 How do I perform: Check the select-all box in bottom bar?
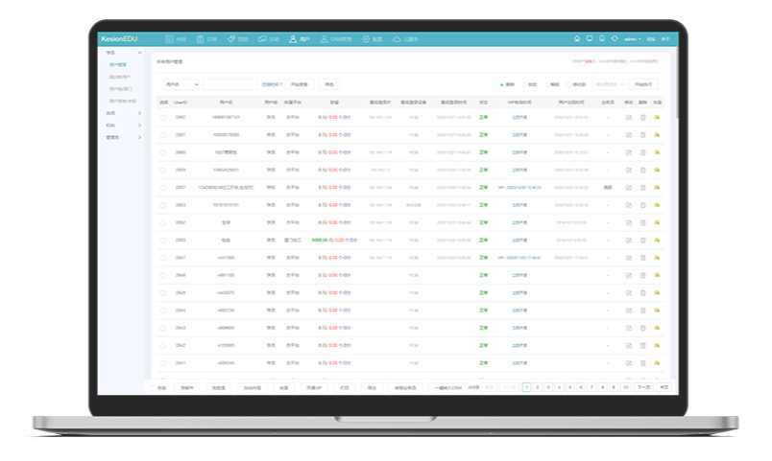(153, 387)
